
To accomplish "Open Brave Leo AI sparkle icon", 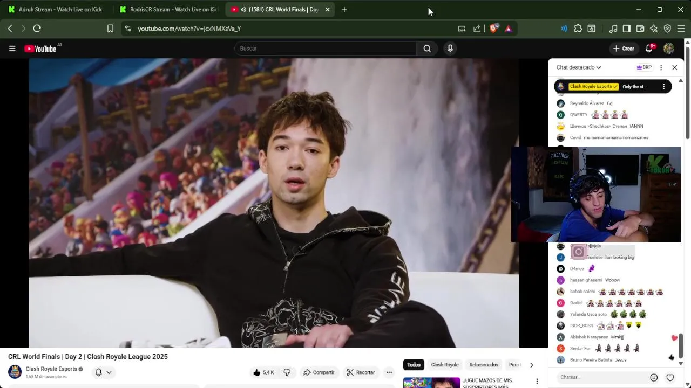I will click(654, 29).
